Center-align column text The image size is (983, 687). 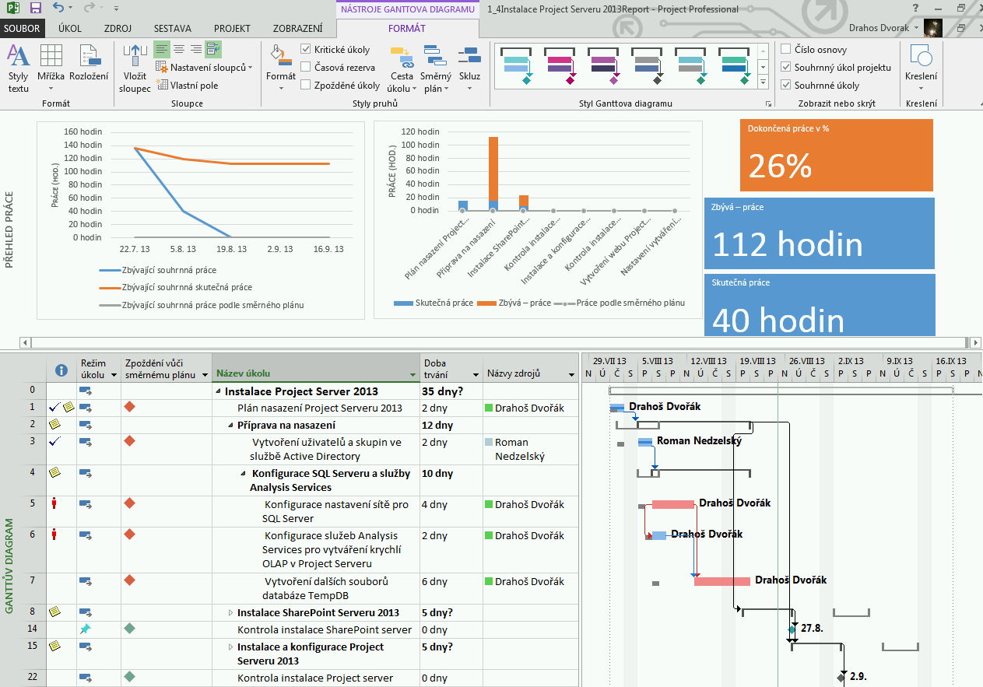click(179, 49)
